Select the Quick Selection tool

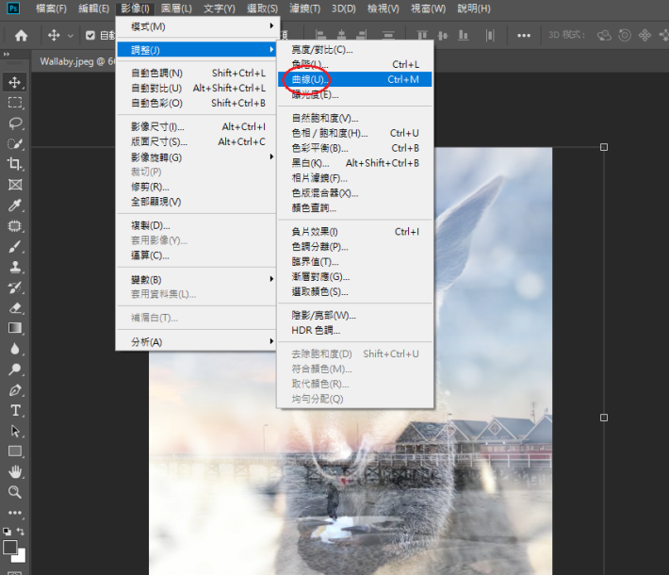pos(15,144)
